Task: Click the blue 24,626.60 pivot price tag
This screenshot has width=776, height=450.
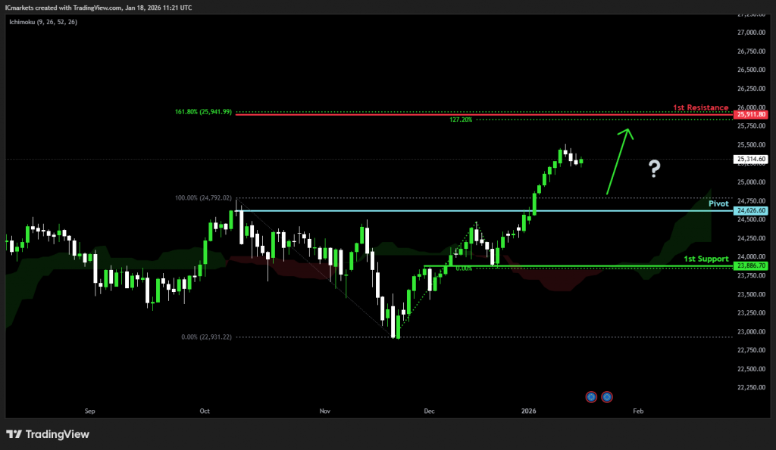Action: pos(752,210)
